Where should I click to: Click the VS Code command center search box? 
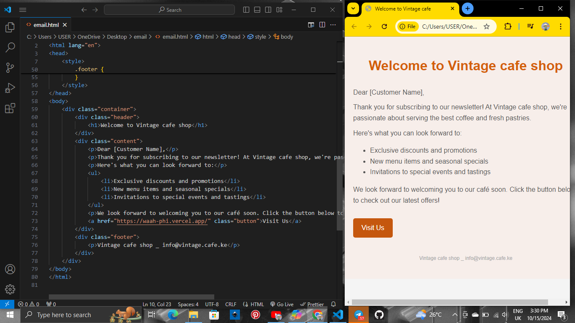coord(169,10)
